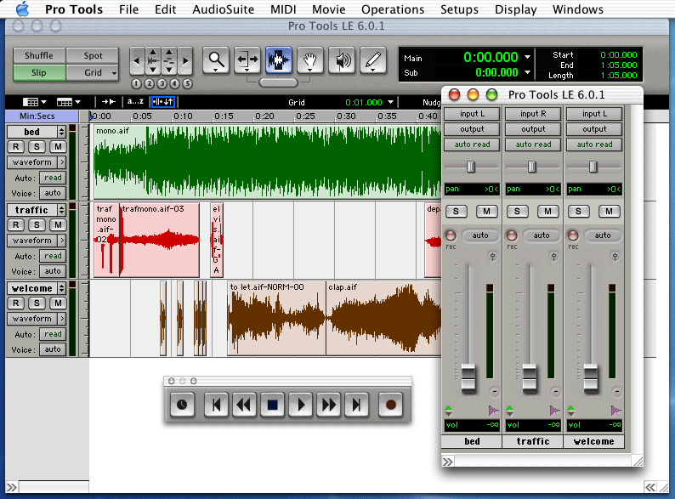Mute the bed track in Edit window

pyautogui.click(x=58, y=147)
